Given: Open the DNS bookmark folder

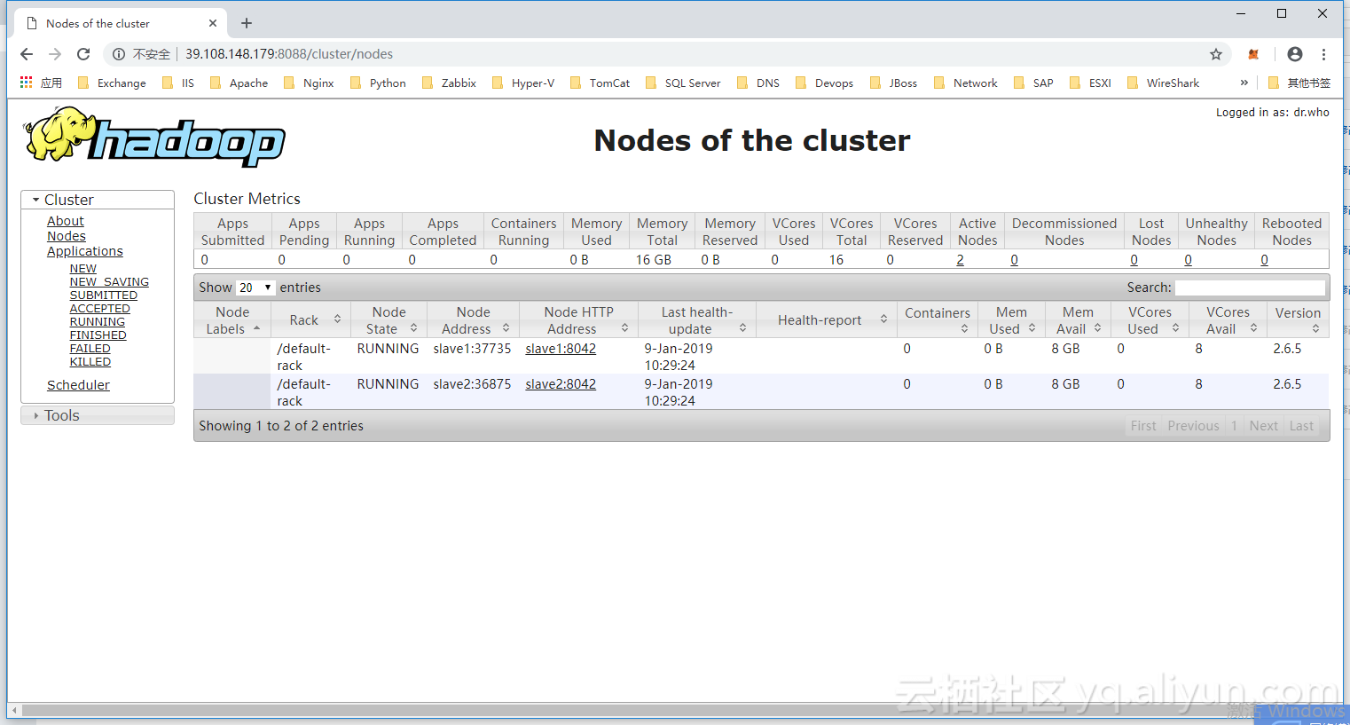Looking at the screenshot, I should tap(758, 83).
